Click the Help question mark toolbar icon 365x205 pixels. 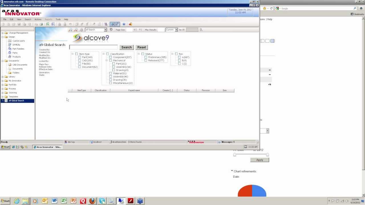[x=124, y=24]
